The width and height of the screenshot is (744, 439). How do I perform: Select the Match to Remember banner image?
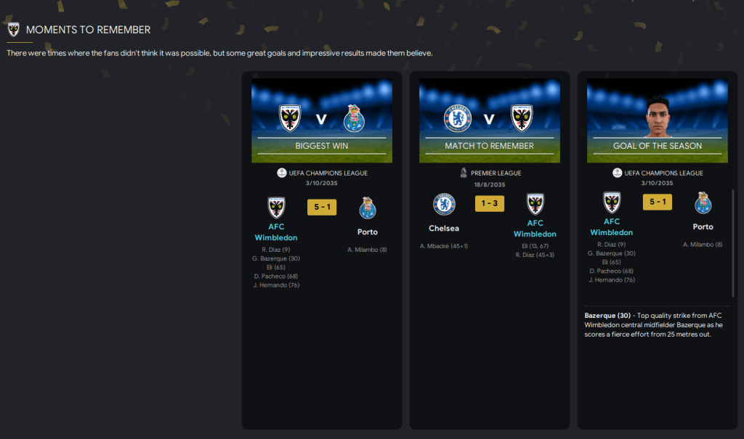(489, 120)
